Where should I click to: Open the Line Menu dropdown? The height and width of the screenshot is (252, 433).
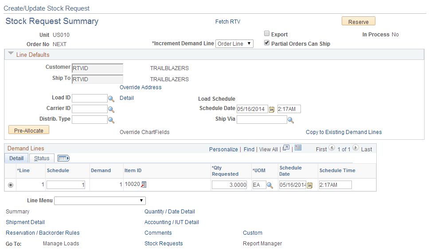click(100, 201)
